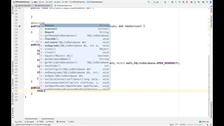The width and height of the screenshot is (224, 126).
Task: Select mcontext Context suggestion
Action: (75, 29)
